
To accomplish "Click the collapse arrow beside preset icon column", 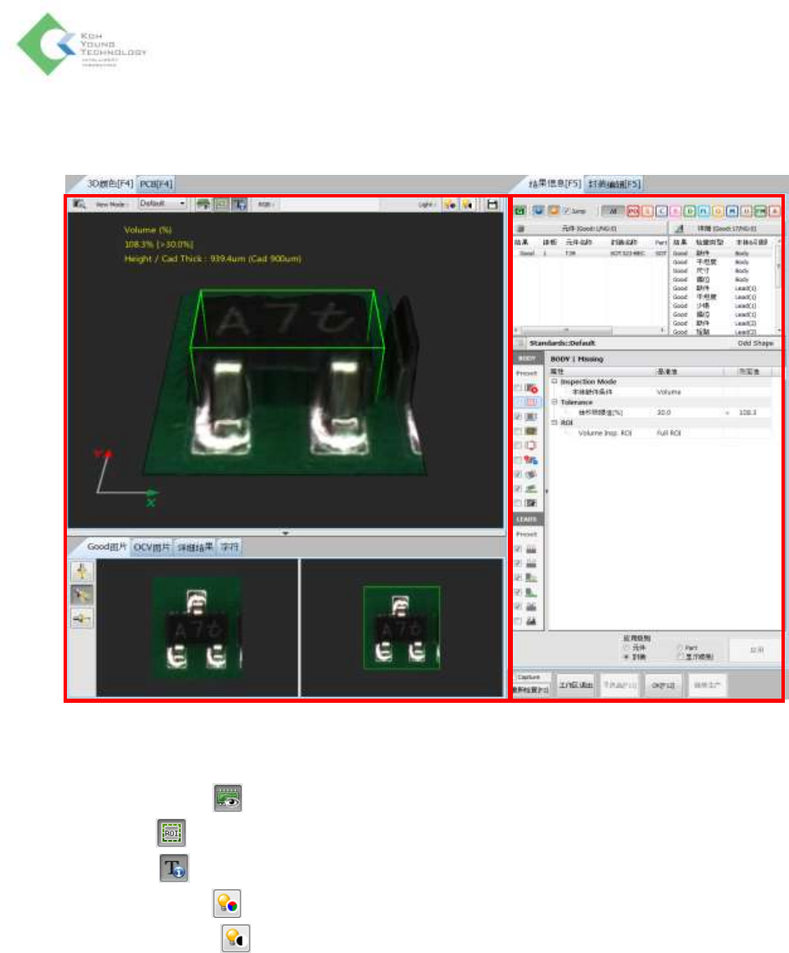I will coord(546,491).
